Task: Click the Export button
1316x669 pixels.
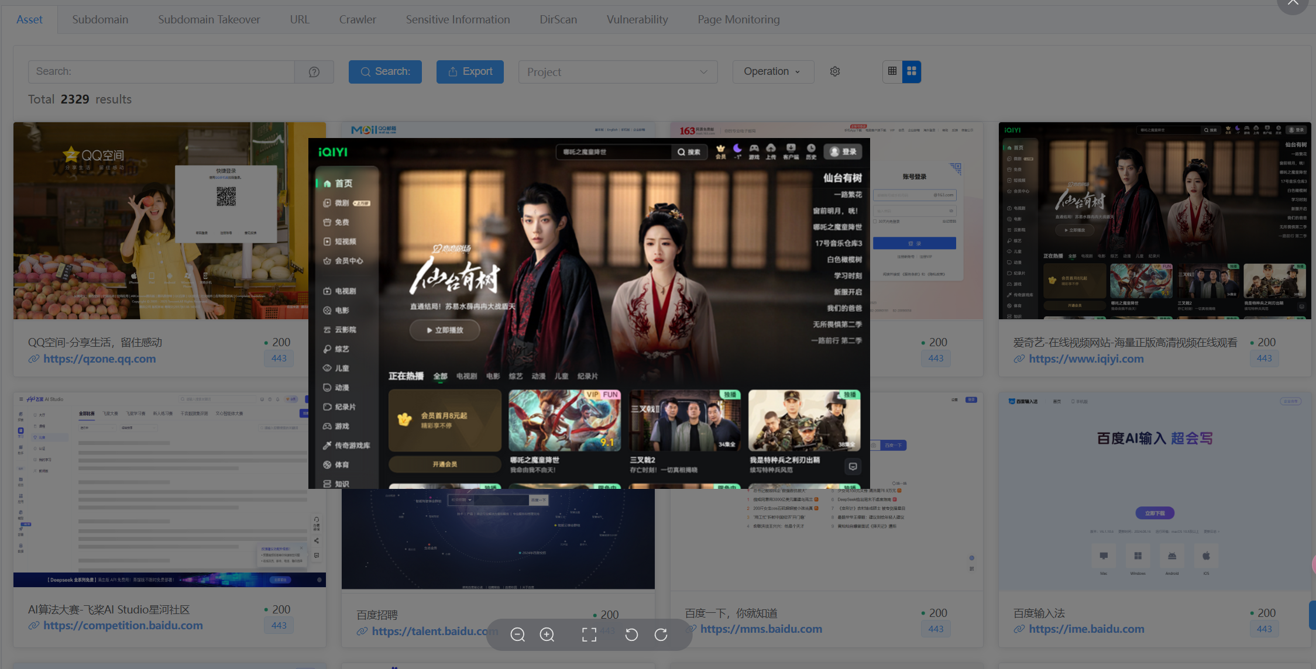Action: [470, 71]
